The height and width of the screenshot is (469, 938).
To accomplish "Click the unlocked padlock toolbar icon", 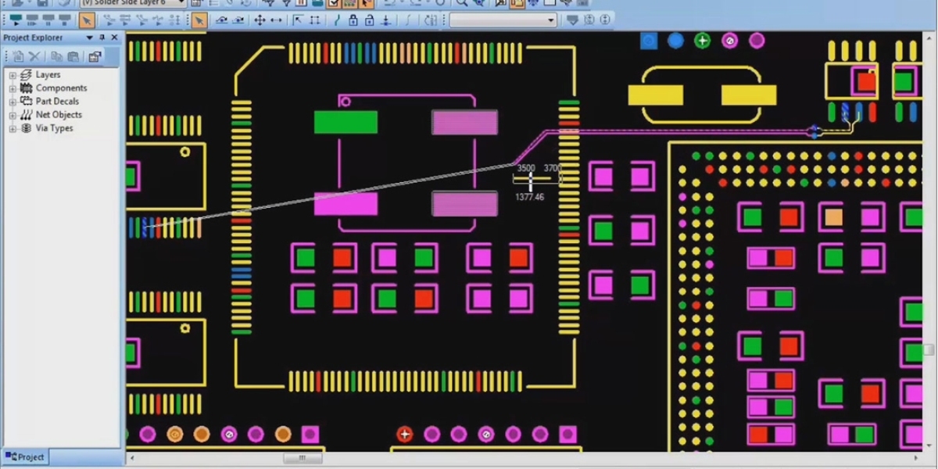I will 369,20.
